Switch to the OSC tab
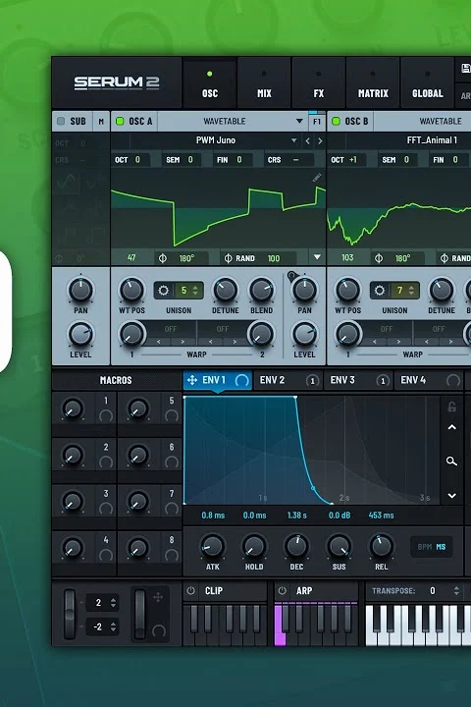471x707 pixels. point(210,82)
